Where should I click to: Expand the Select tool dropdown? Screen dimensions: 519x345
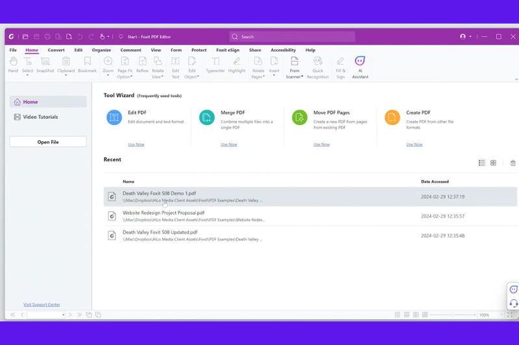tap(27, 76)
